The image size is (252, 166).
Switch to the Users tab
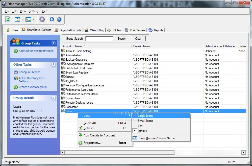[x=12, y=30]
